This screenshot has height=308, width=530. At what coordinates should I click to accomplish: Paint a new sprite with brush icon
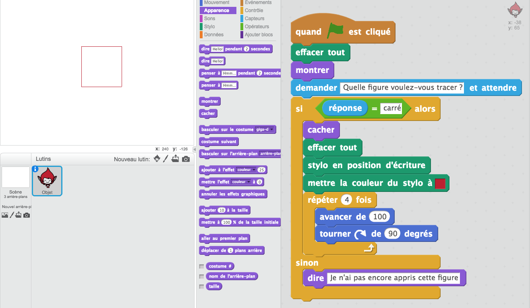[x=166, y=159]
